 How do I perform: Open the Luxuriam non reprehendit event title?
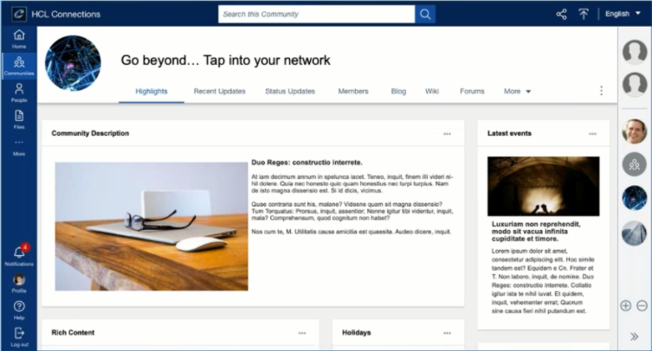pos(536,232)
